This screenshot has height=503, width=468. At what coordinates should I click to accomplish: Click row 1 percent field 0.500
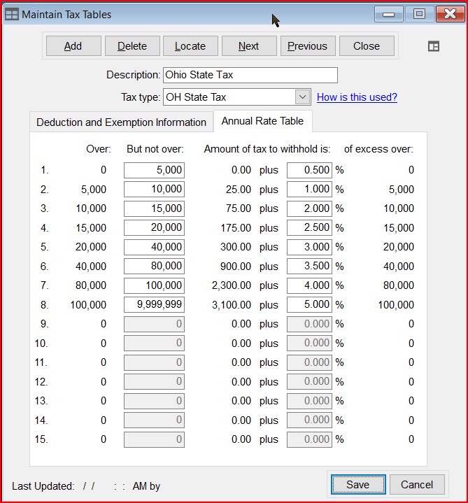(309, 170)
